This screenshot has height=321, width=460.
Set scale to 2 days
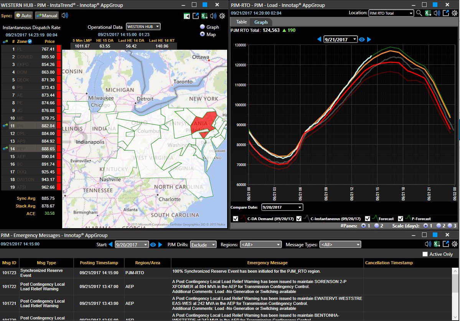[439, 226]
